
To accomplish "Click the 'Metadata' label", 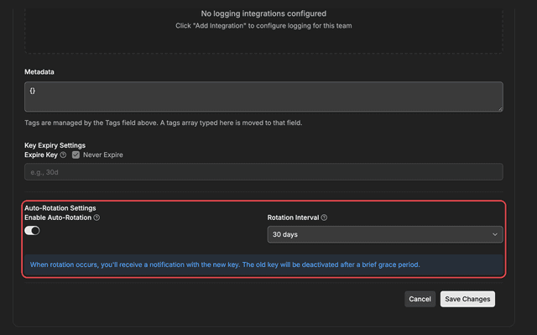I will [x=39, y=72].
